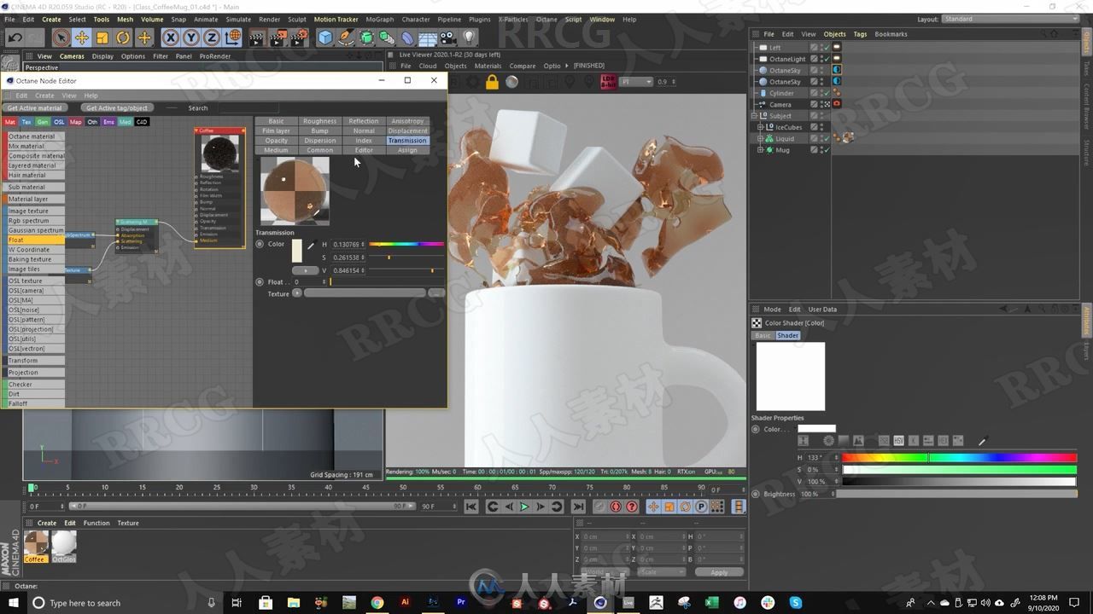Select the Rotate tool
Viewport: 1093px width, 614px height.
[123, 38]
